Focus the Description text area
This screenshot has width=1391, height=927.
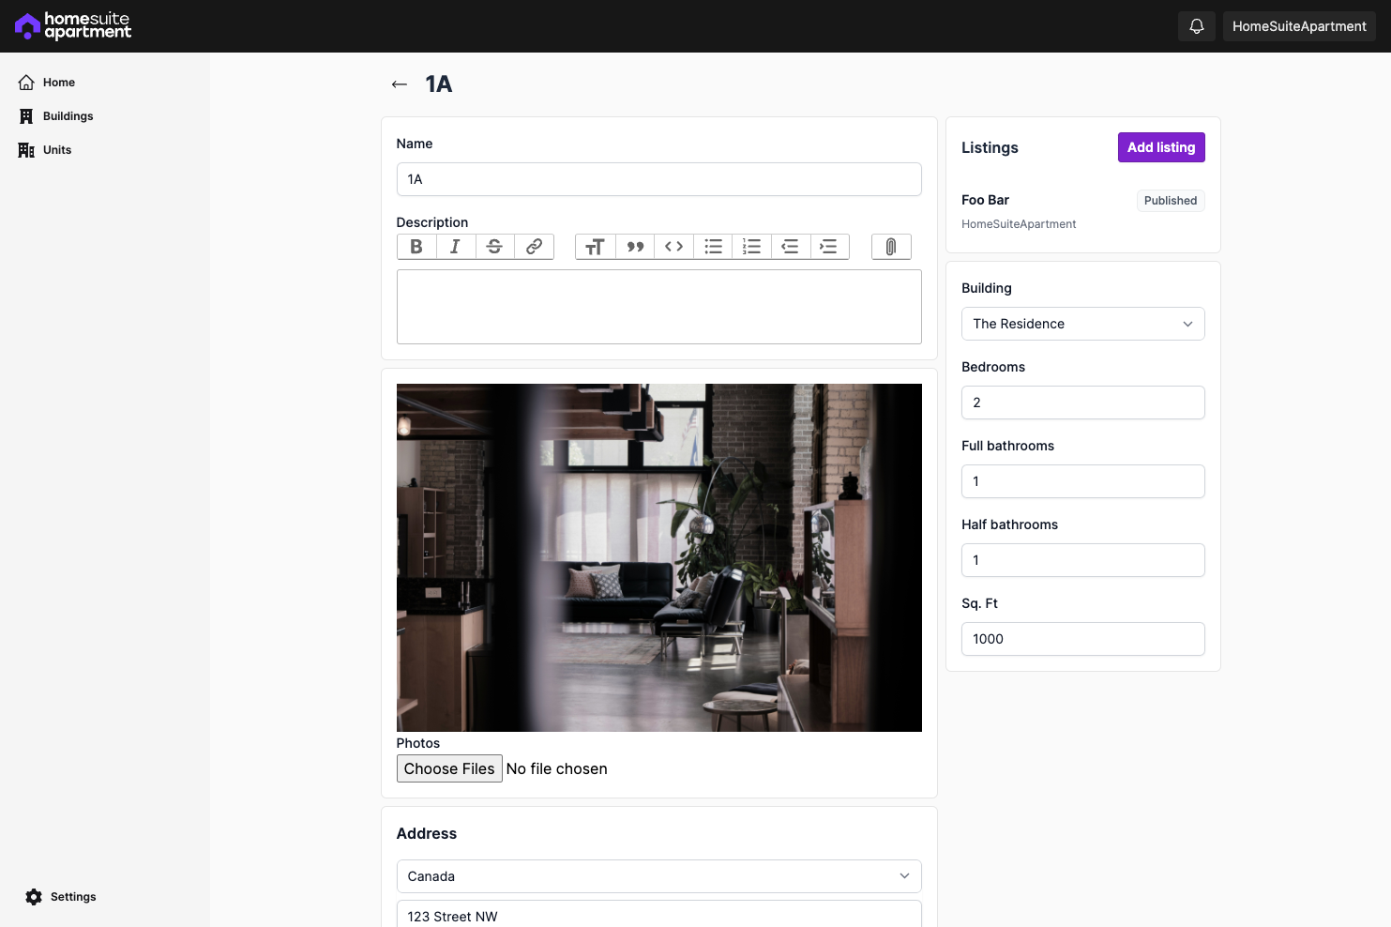(x=659, y=307)
